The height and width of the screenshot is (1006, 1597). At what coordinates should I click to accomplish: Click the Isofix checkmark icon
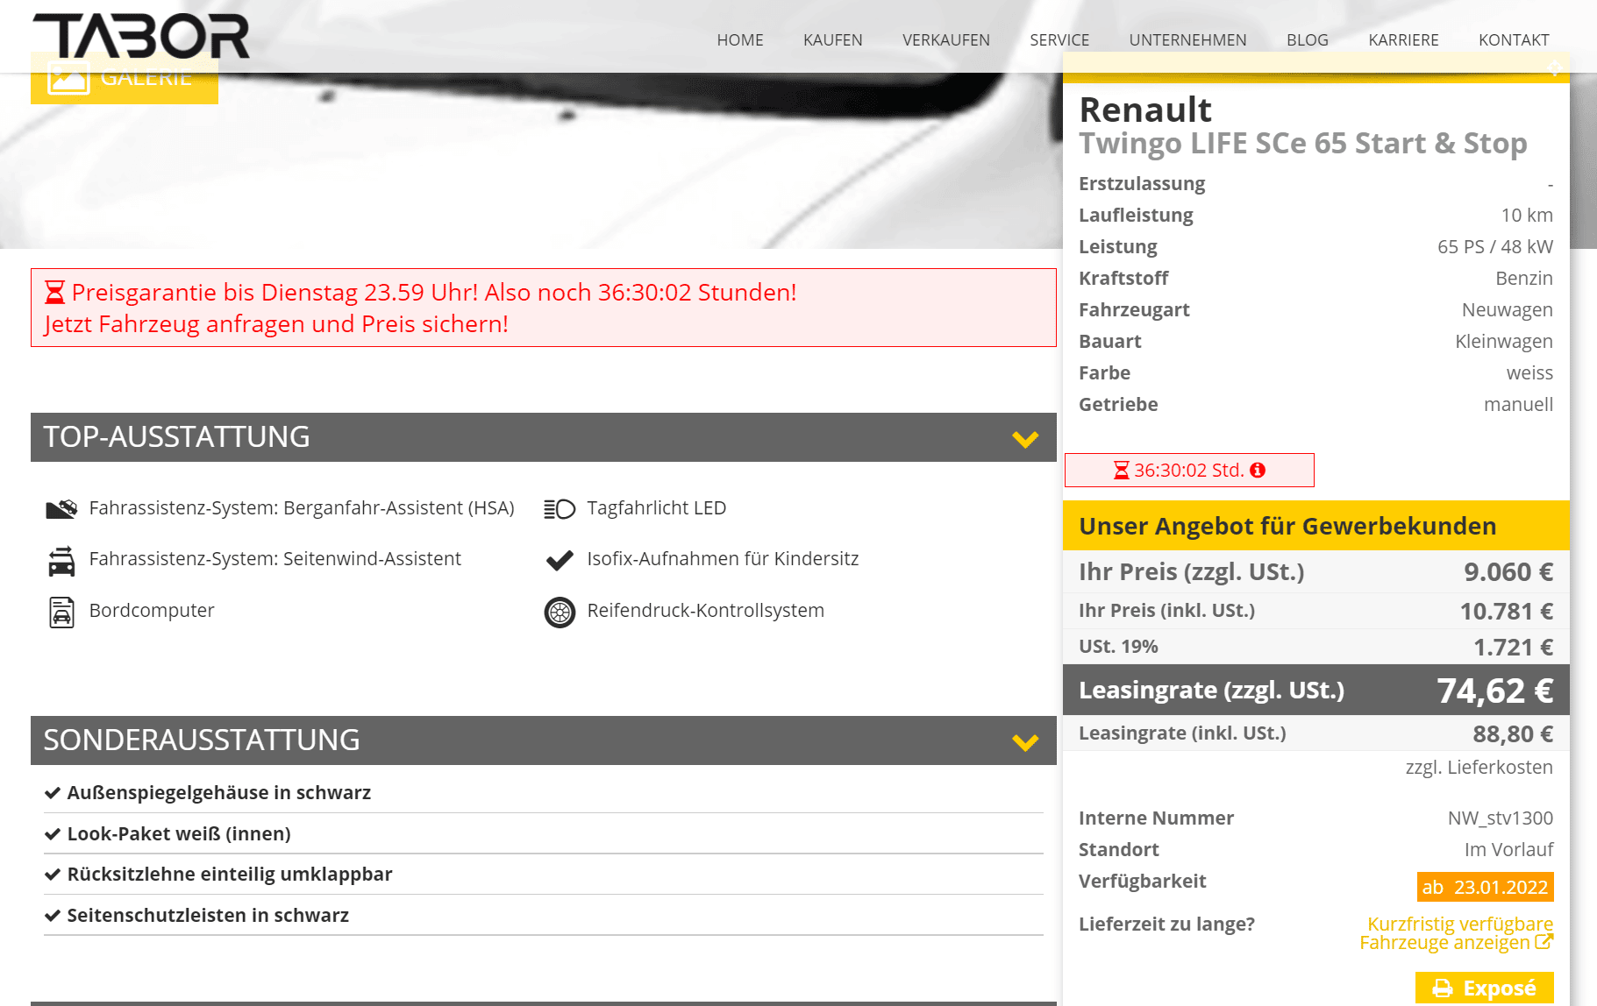click(x=560, y=560)
